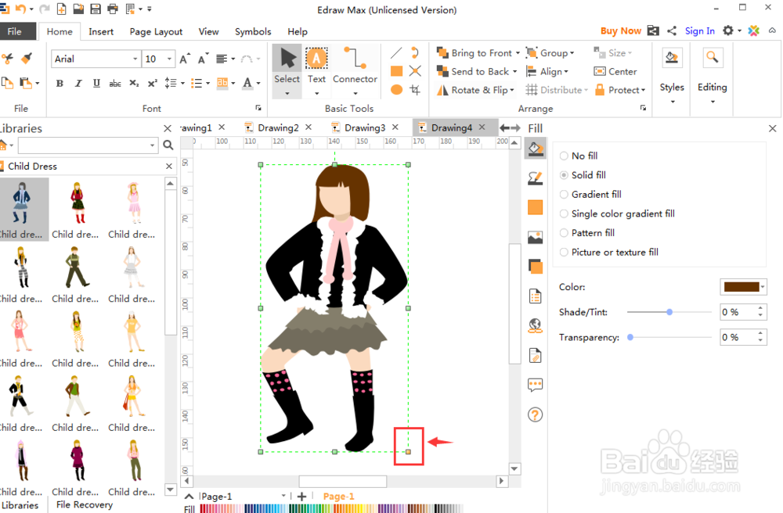783x513 pixels.
Task: Switch to the Page Layout ribbon tab
Action: click(x=156, y=31)
